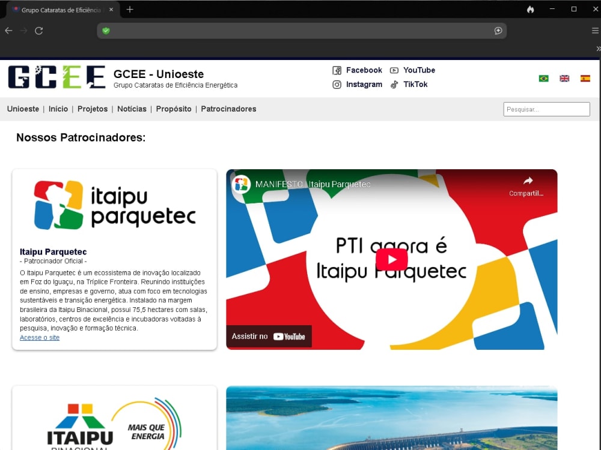The height and width of the screenshot is (450, 601).
Task: Click the YouTube icon in header
Action: [x=394, y=70]
